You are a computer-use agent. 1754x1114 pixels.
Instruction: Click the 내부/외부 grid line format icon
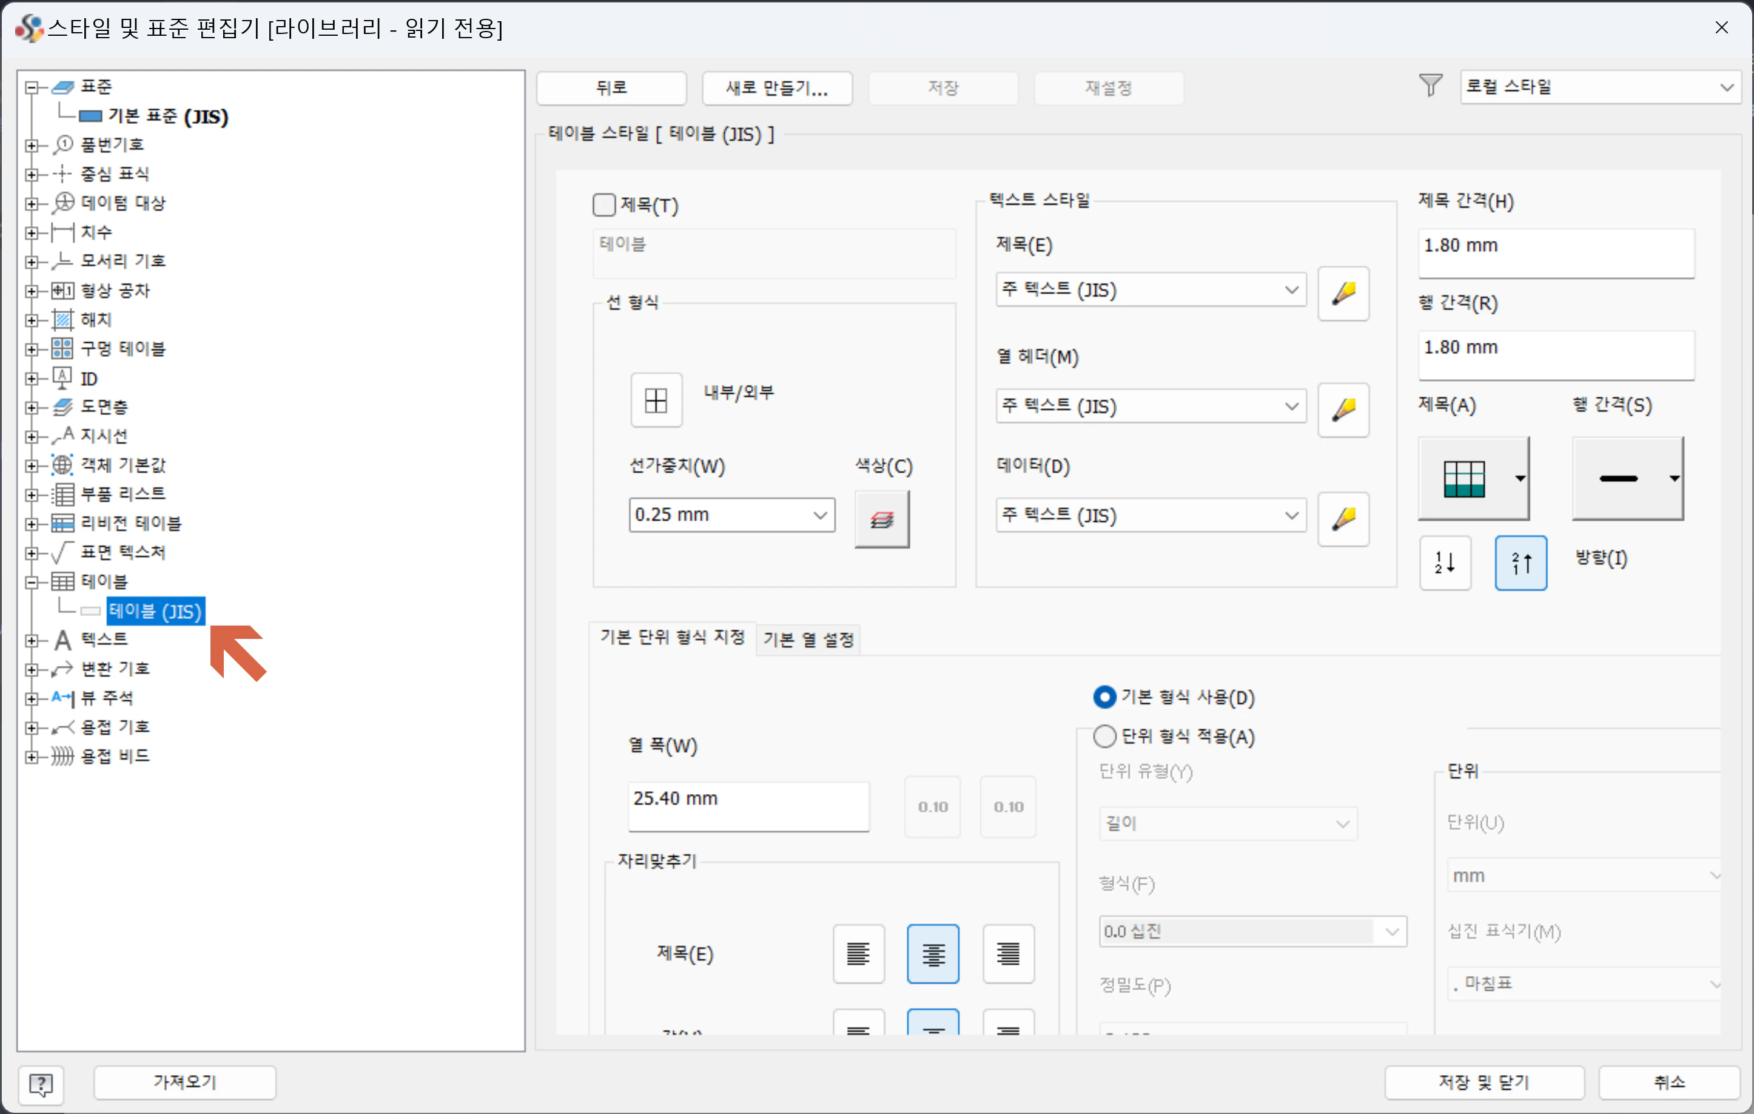tap(655, 399)
